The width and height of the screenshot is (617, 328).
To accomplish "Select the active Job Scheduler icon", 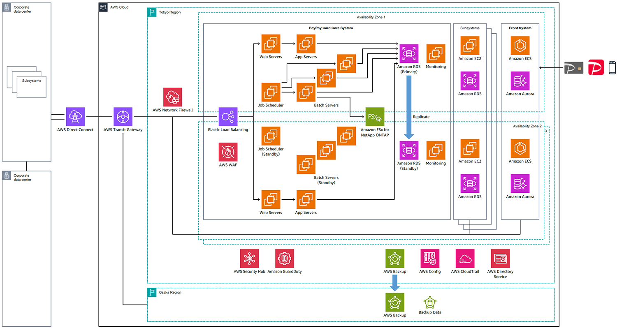I will click(x=271, y=92).
